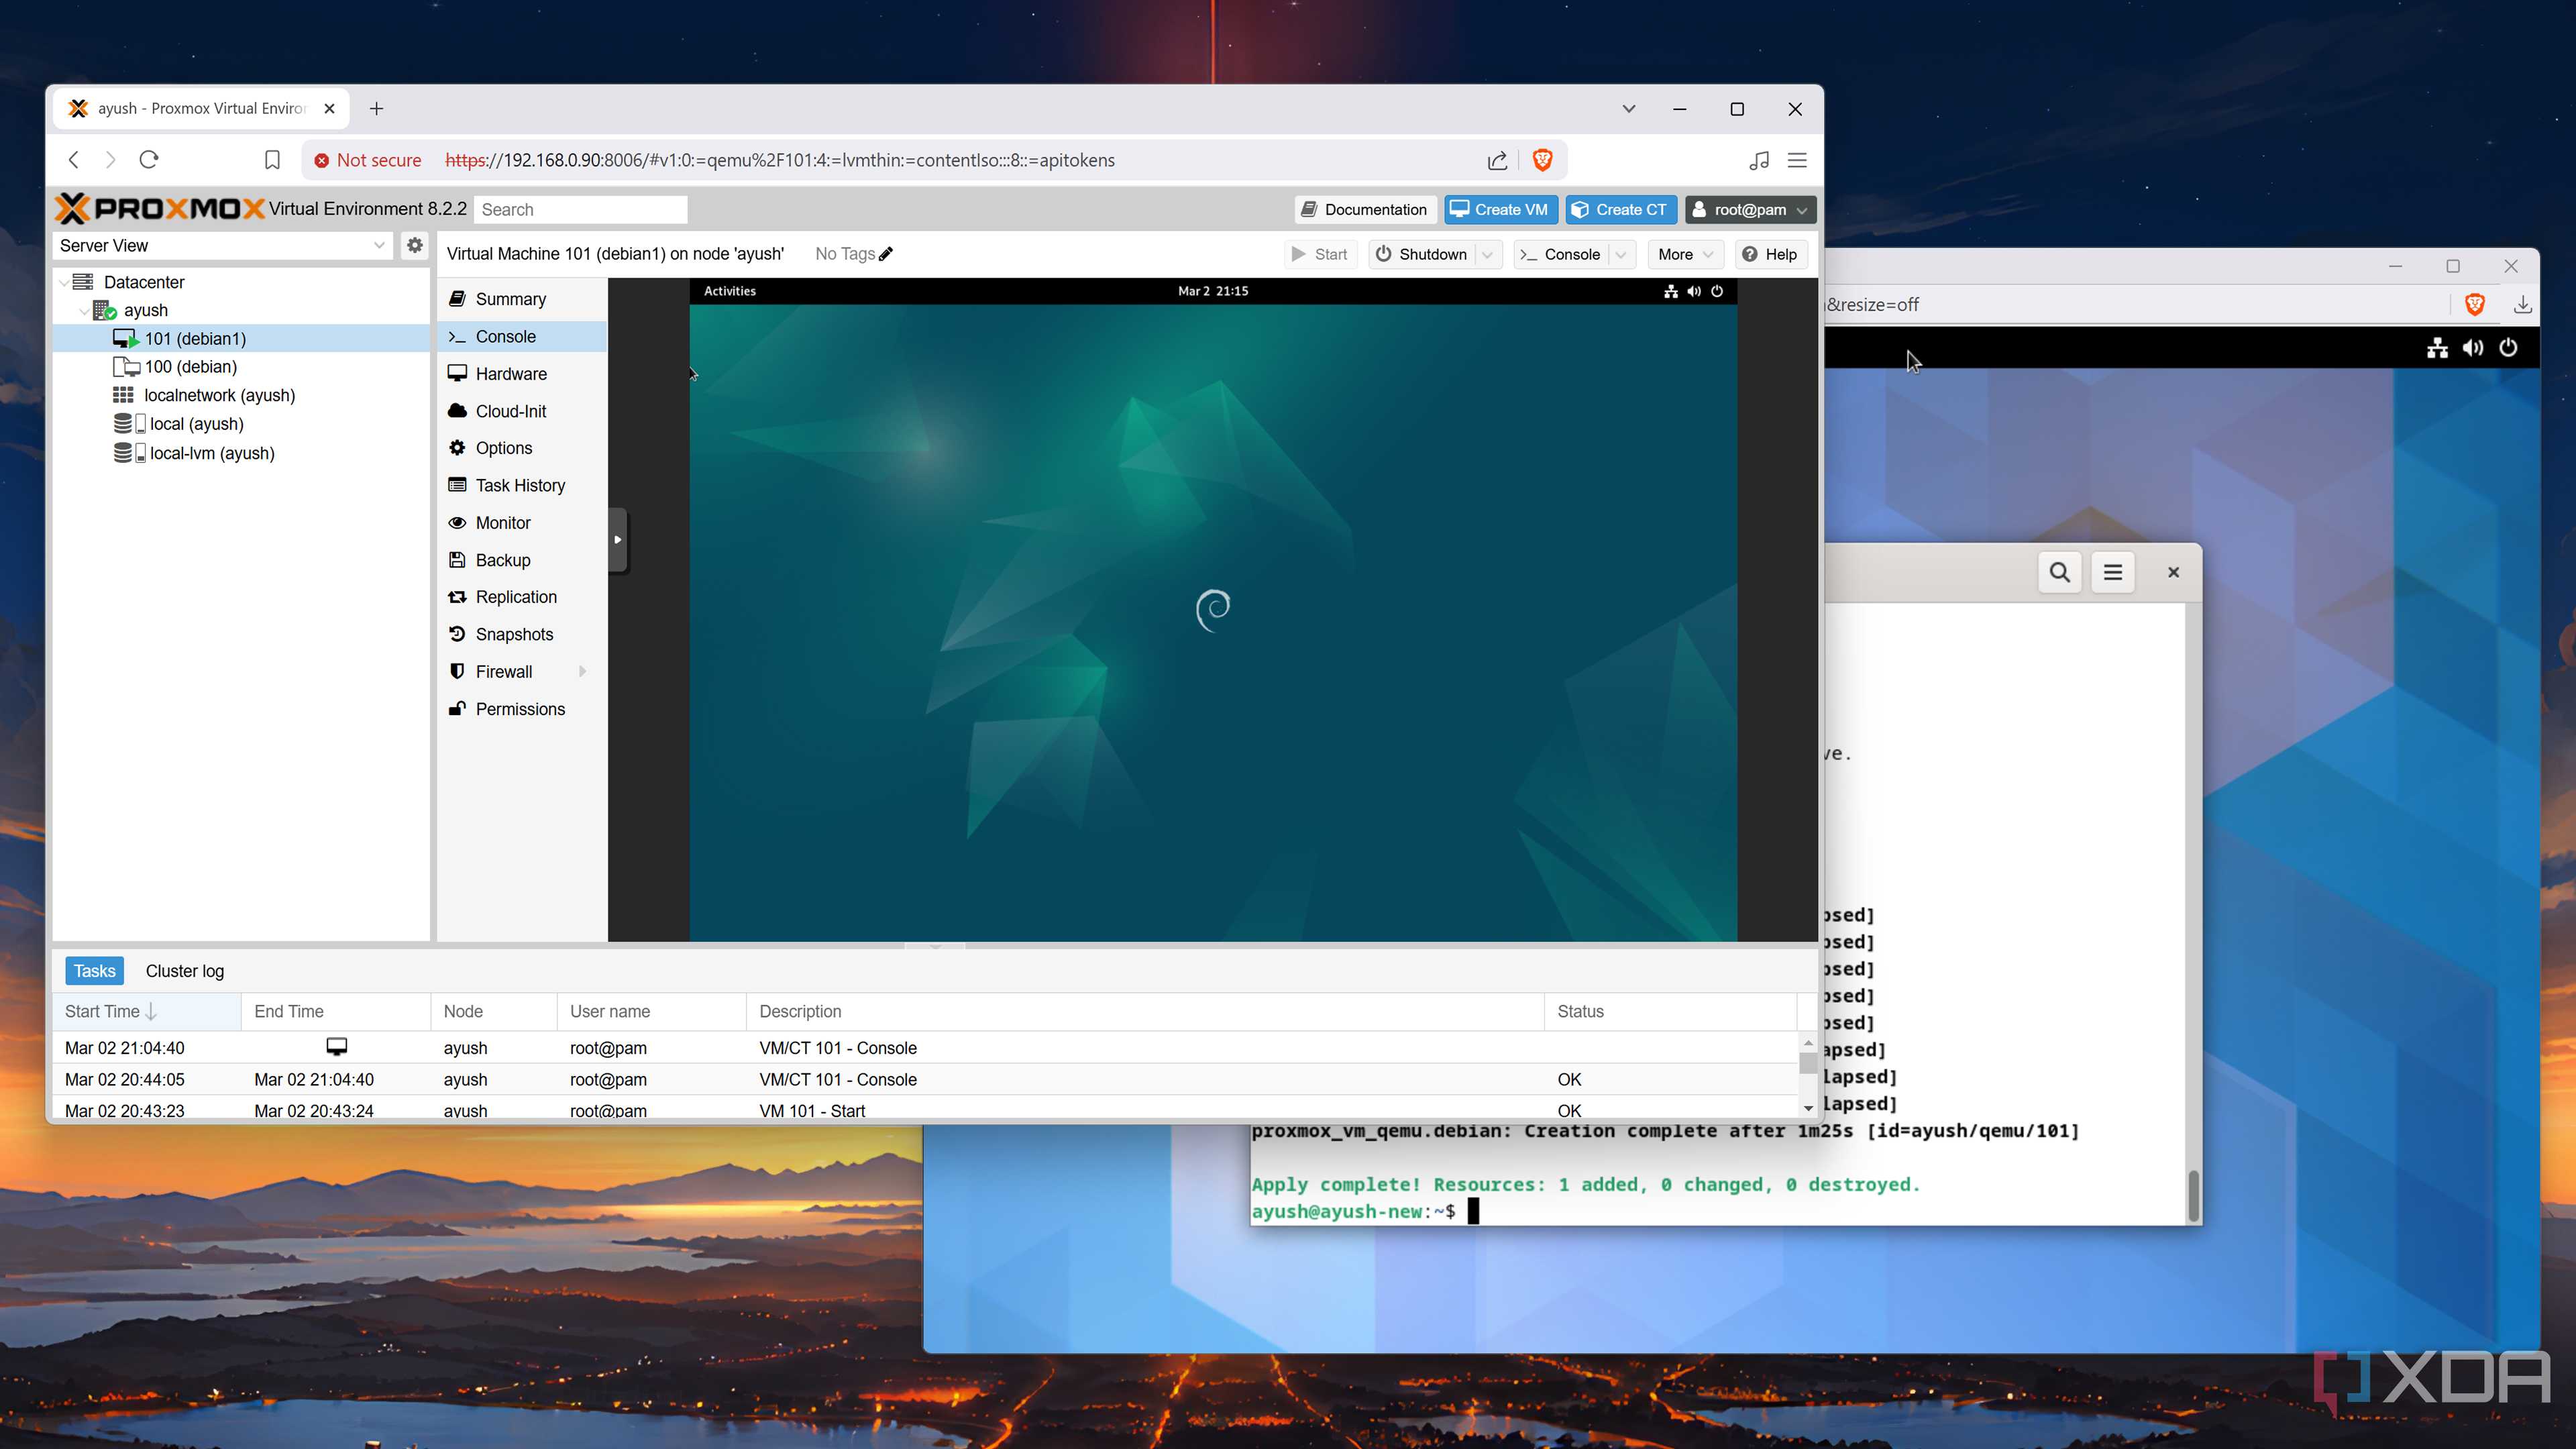This screenshot has height=1449, width=2576.
Task: Close the Proxmox browser tab
Action: click(x=330, y=108)
